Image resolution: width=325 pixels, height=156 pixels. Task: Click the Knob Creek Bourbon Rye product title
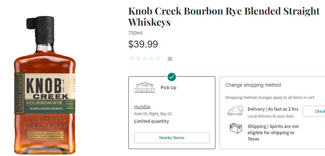tap(224, 16)
